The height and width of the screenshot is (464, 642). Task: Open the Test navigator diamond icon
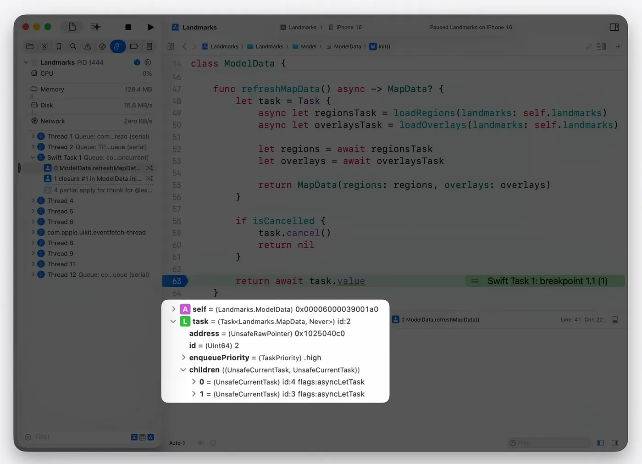click(x=102, y=46)
